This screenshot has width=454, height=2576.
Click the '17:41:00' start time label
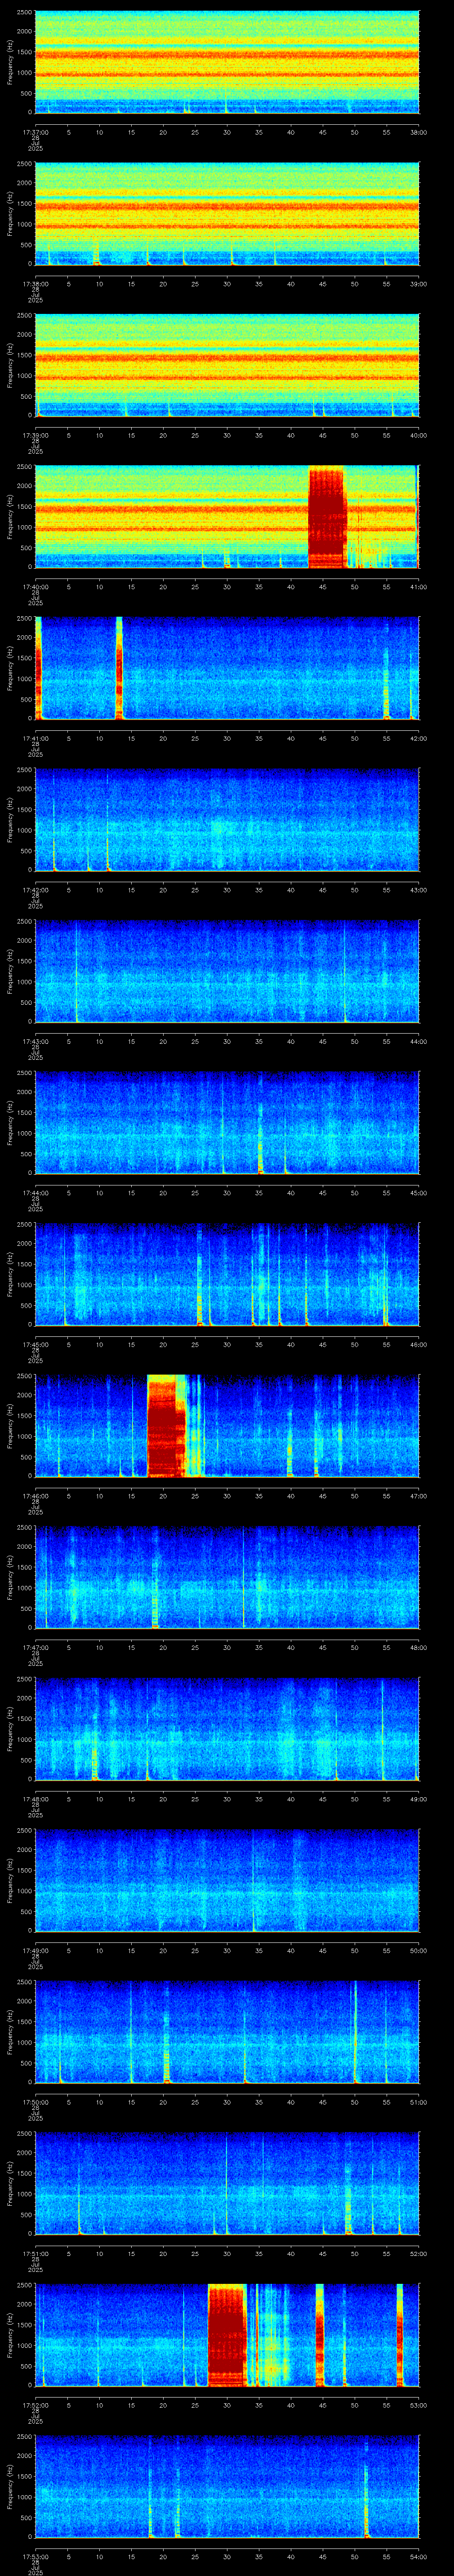35,738
